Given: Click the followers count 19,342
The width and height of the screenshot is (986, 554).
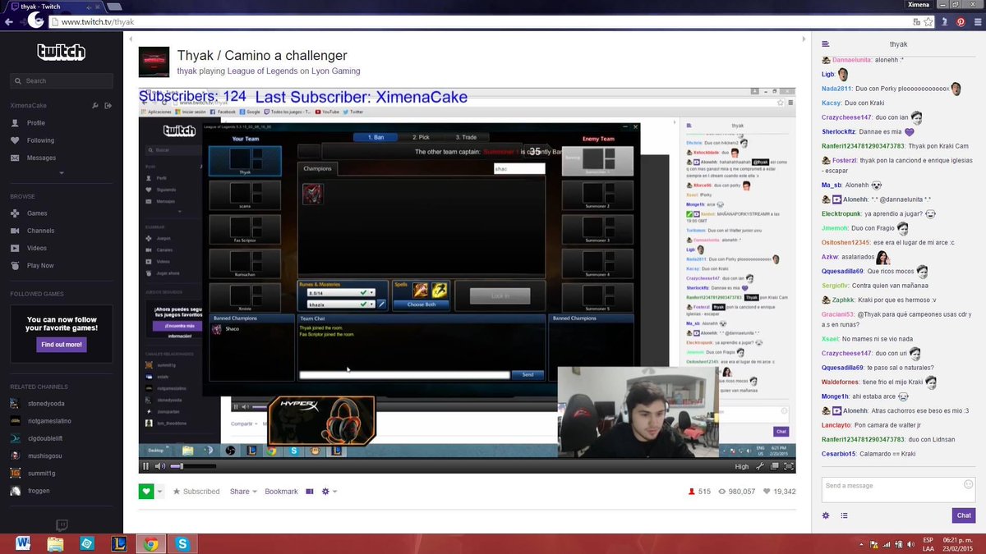Looking at the screenshot, I should click(780, 492).
